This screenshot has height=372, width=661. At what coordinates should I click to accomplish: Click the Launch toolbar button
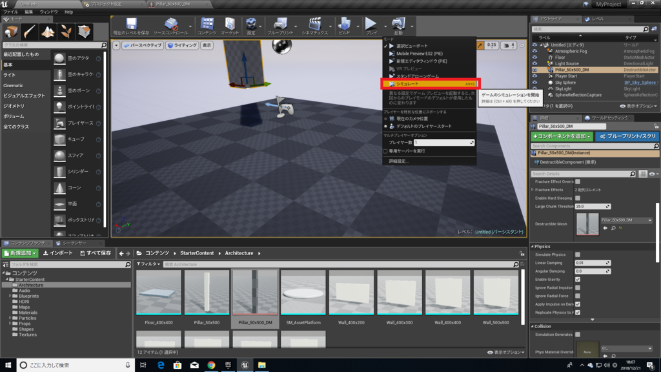pos(398,26)
